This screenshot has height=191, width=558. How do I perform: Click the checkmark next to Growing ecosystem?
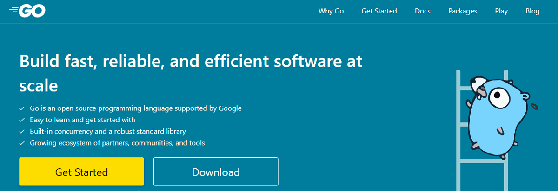(22, 143)
